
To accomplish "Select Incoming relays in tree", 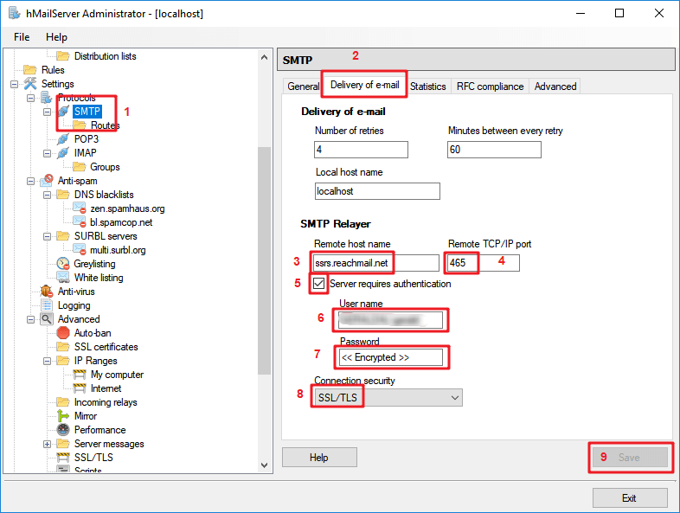I will 106,402.
